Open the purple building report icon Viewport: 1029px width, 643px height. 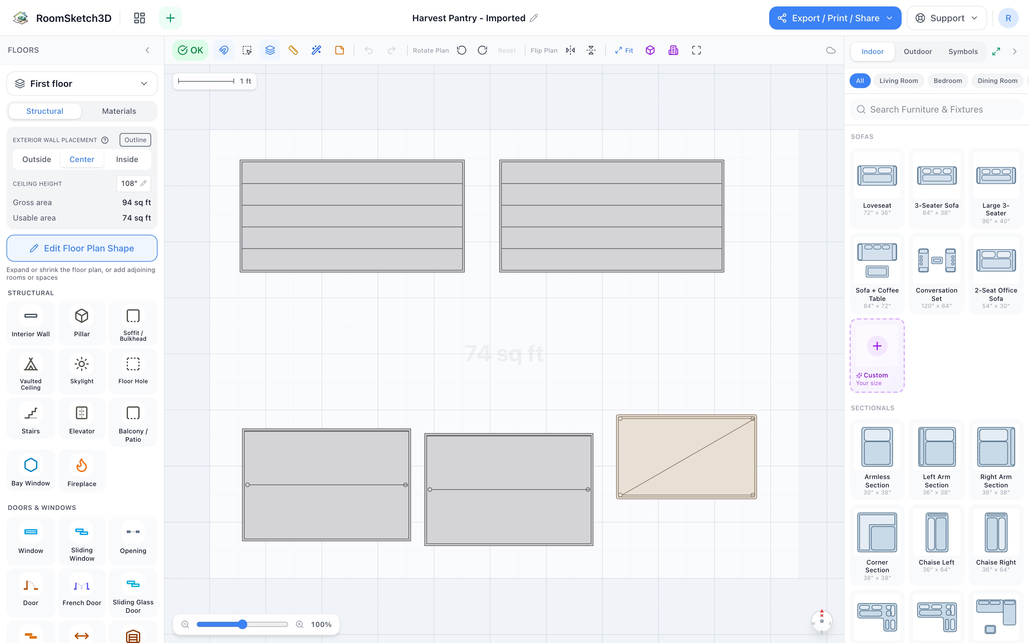point(673,50)
